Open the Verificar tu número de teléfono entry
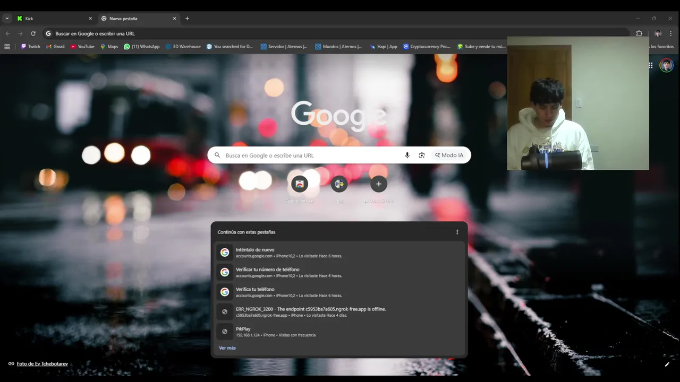This screenshot has height=382, width=680. 340,272
